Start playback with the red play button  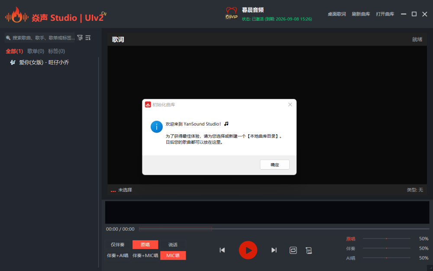coord(248,250)
